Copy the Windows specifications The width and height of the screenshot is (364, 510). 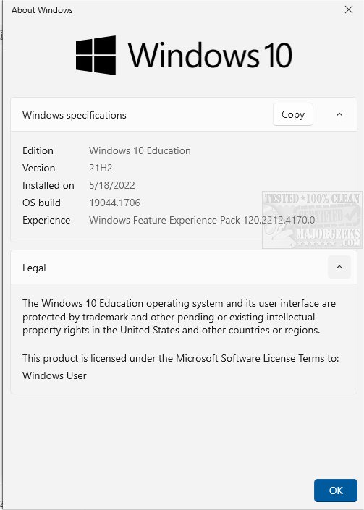click(293, 114)
